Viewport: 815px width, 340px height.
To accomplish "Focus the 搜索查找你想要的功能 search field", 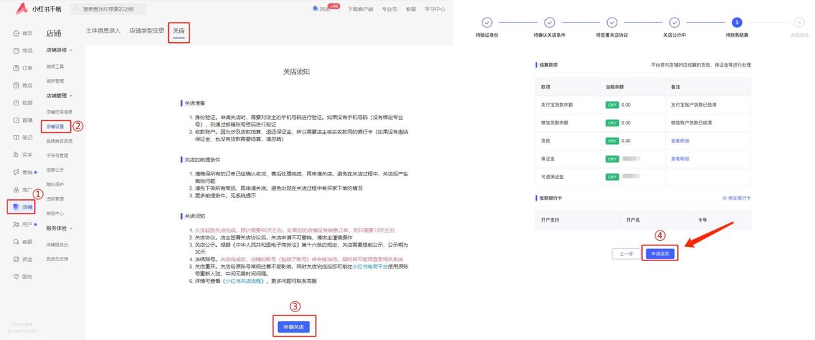I will tap(108, 9).
